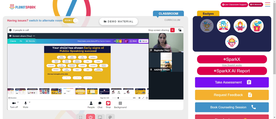This screenshot has height=119, width=276.
Task: Select slide thumbnail 112
Action: [92, 91]
